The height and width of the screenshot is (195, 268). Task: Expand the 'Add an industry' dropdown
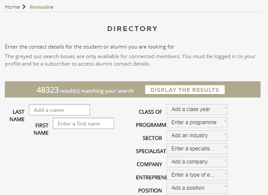[197, 136]
